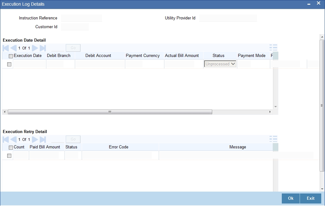Viewport: 325px width, 206px height.
Task: Click Go button in Execution Date Detail
Action: pos(73,48)
